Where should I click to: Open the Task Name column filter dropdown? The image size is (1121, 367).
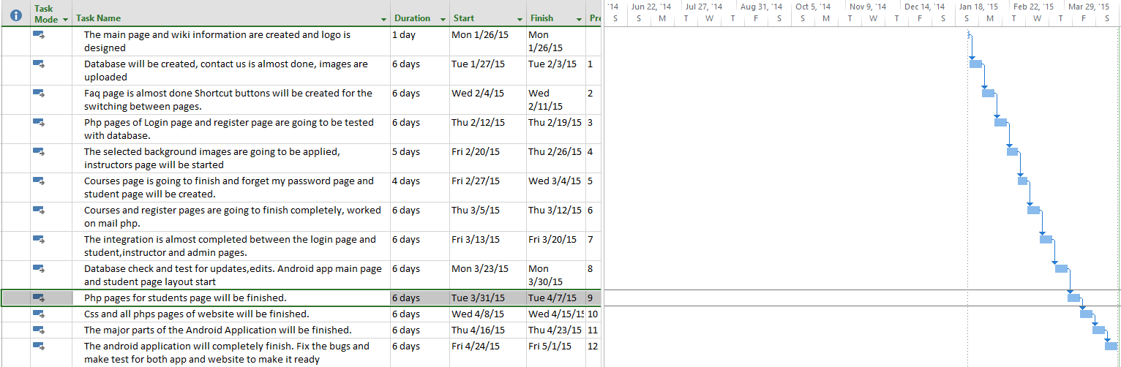(x=384, y=19)
